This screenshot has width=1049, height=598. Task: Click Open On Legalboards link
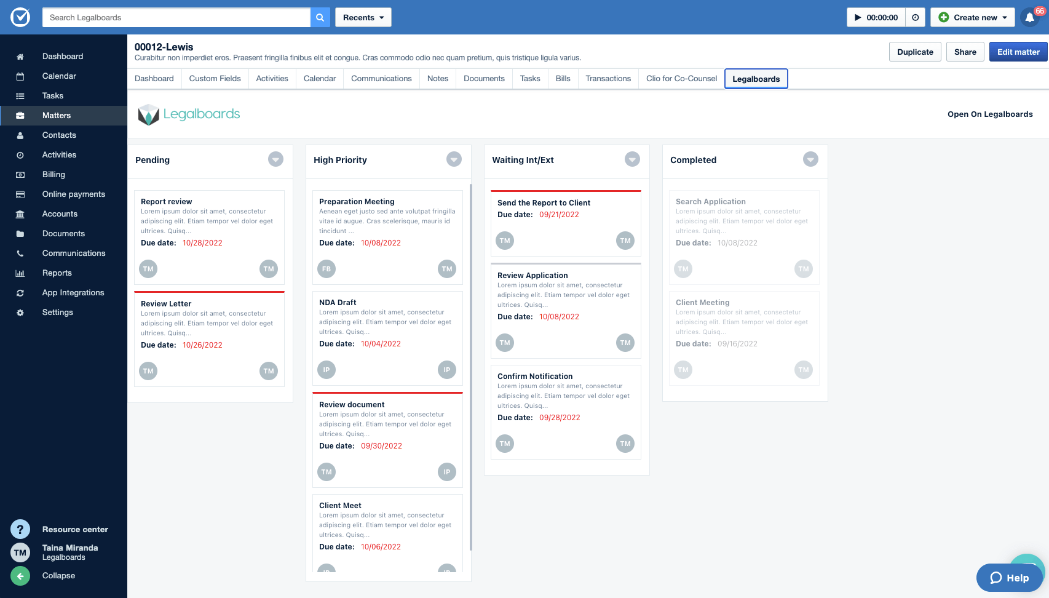pyautogui.click(x=990, y=114)
